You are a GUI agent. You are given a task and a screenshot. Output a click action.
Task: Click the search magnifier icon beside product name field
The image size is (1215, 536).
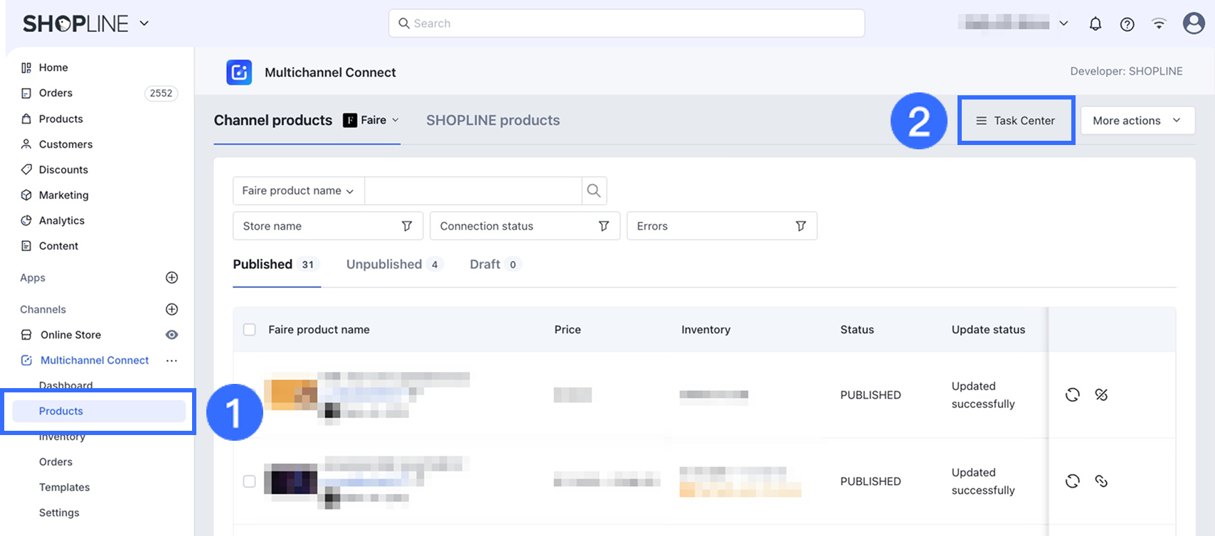593,191
